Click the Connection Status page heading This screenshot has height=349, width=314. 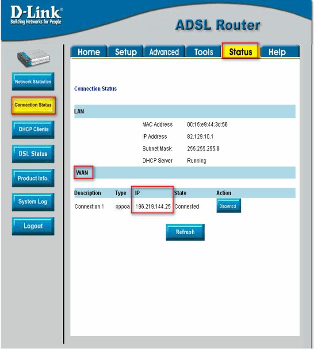tap(96, 89)
